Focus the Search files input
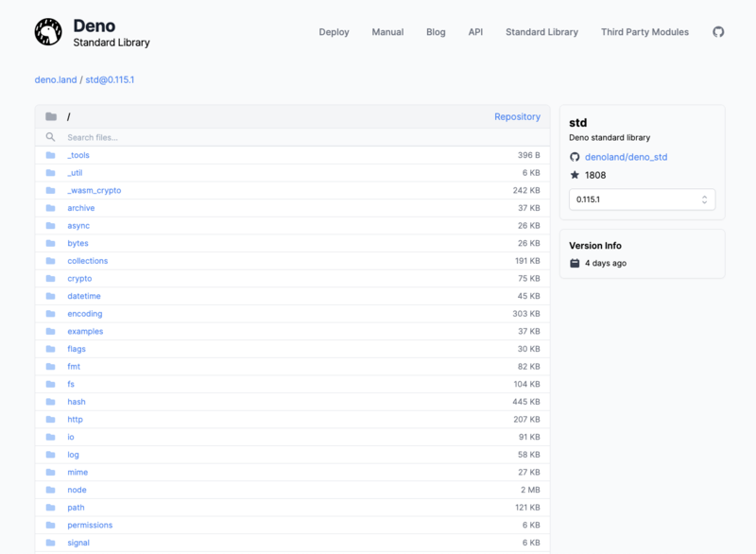Viewport: 756px width, 554px height. (x=292, y=137)
